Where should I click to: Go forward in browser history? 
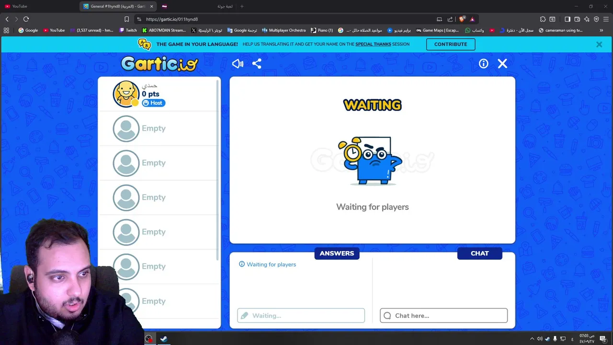tap(16, 19)
